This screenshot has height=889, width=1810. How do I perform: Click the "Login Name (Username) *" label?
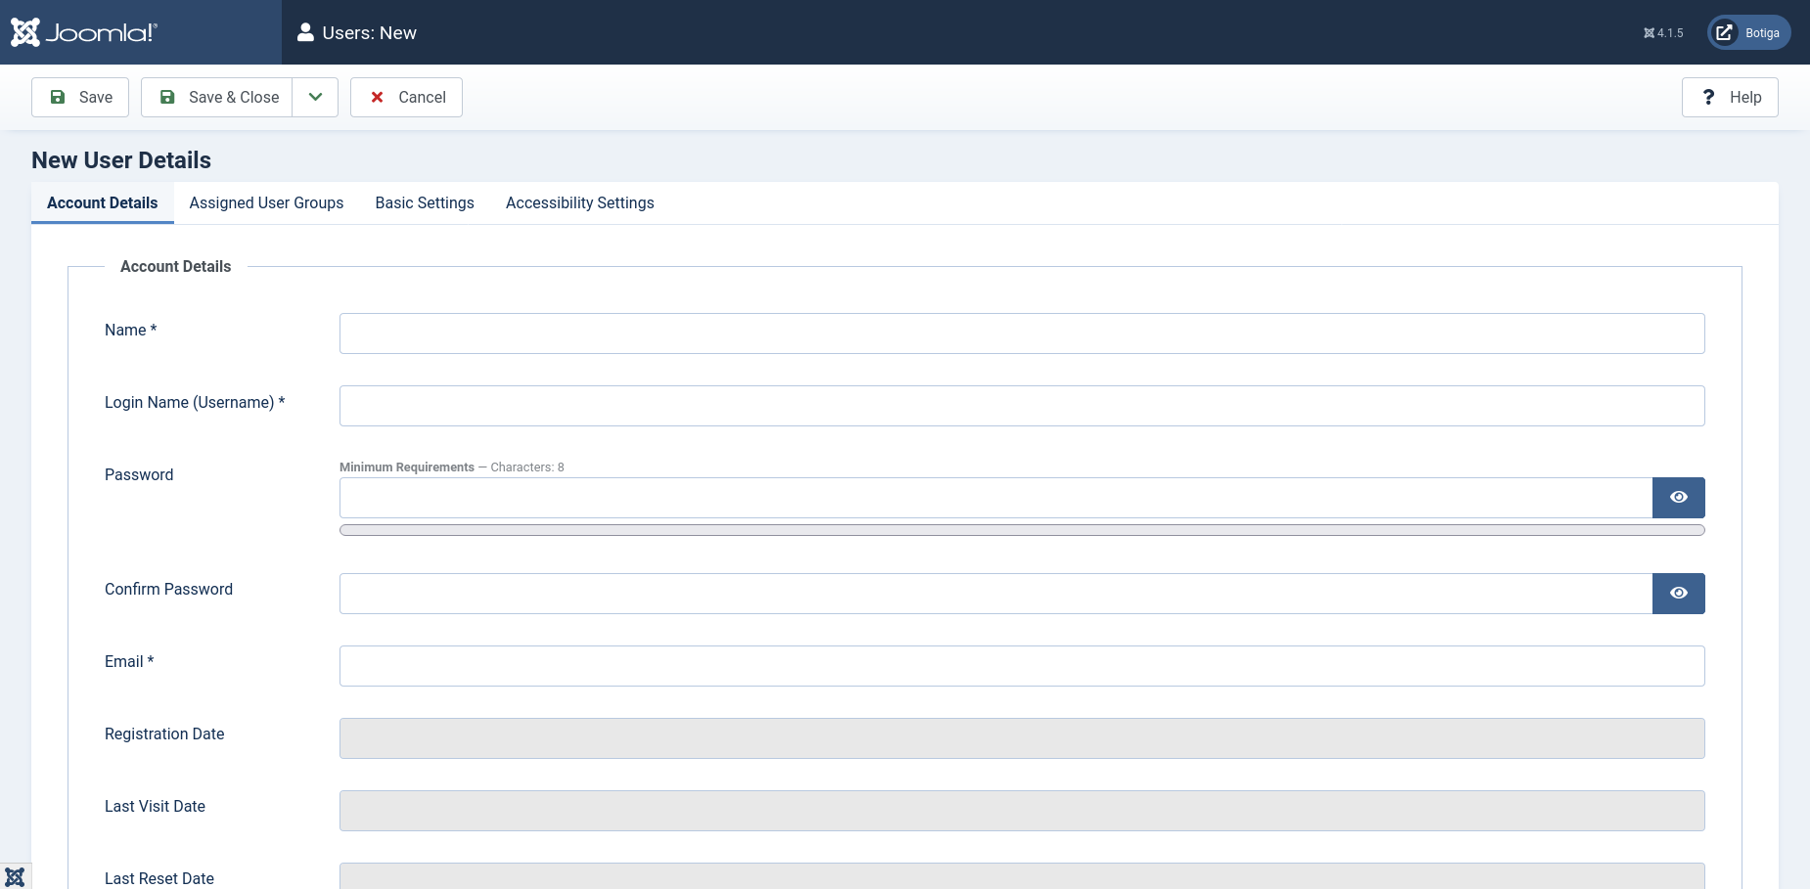click(x=195, y=403)
